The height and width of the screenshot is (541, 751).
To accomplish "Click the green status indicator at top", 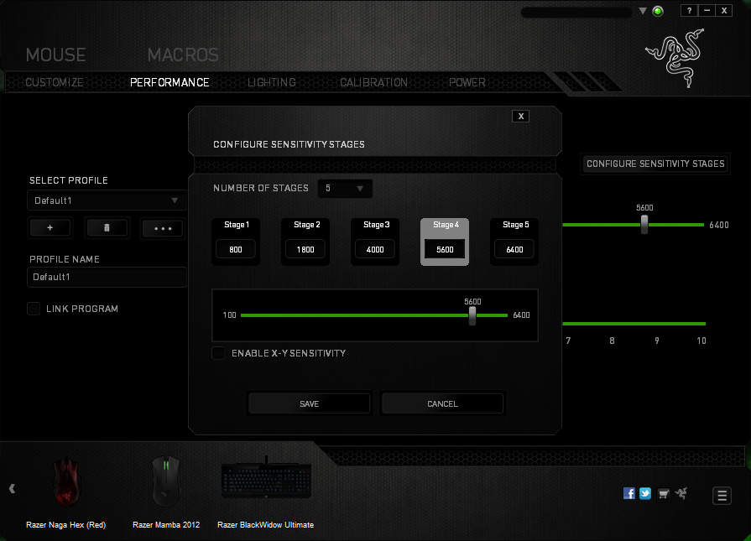I will click(x=658, y=12).
